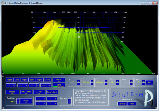
Task: Click the Version: 0.6 text
Action: tap(127, 100)
